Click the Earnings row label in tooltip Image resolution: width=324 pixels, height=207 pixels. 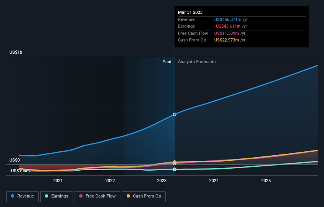tap(186, 26)
